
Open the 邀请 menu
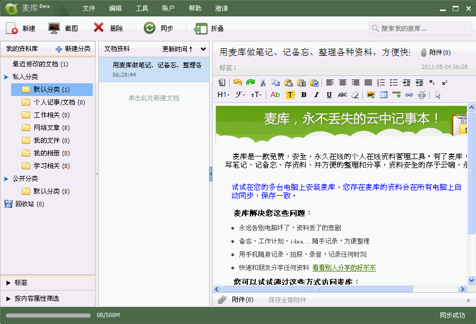tap(221, 8)
